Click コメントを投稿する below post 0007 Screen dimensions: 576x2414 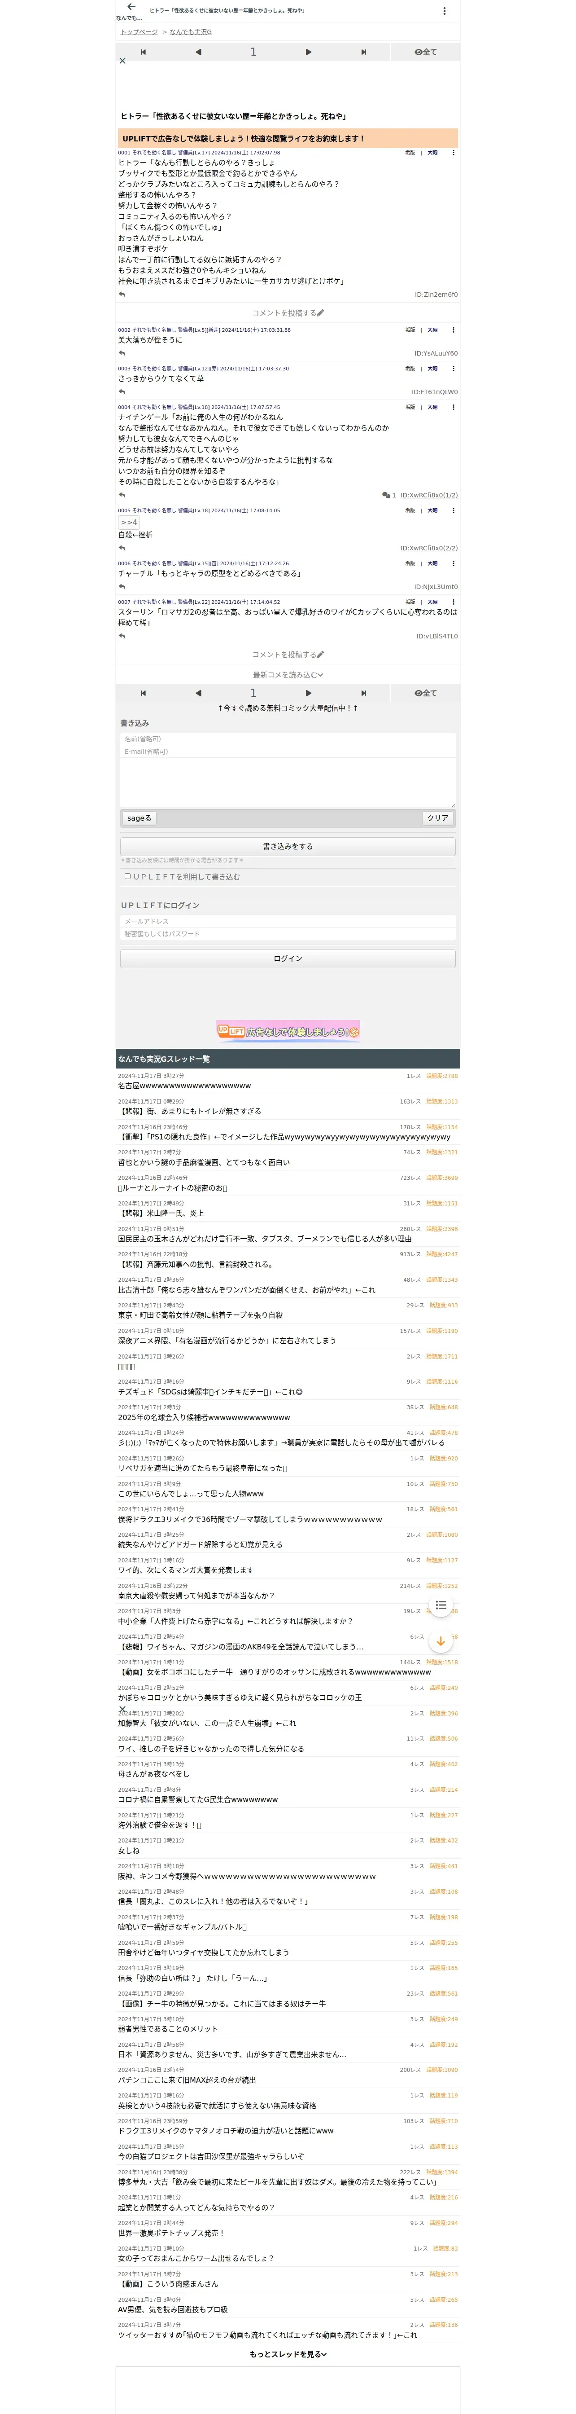coord(288,655)
